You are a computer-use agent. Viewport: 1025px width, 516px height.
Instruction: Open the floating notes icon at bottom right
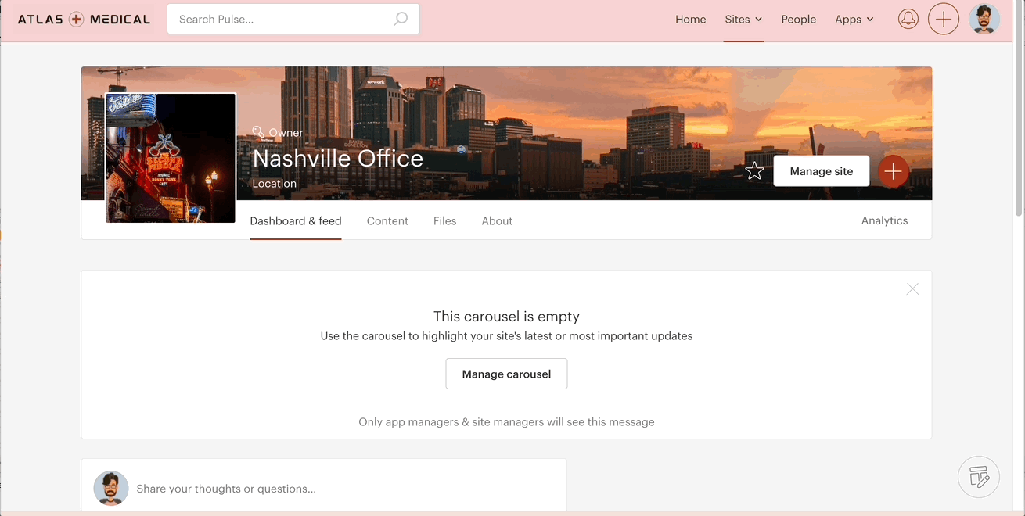(978, 476)
